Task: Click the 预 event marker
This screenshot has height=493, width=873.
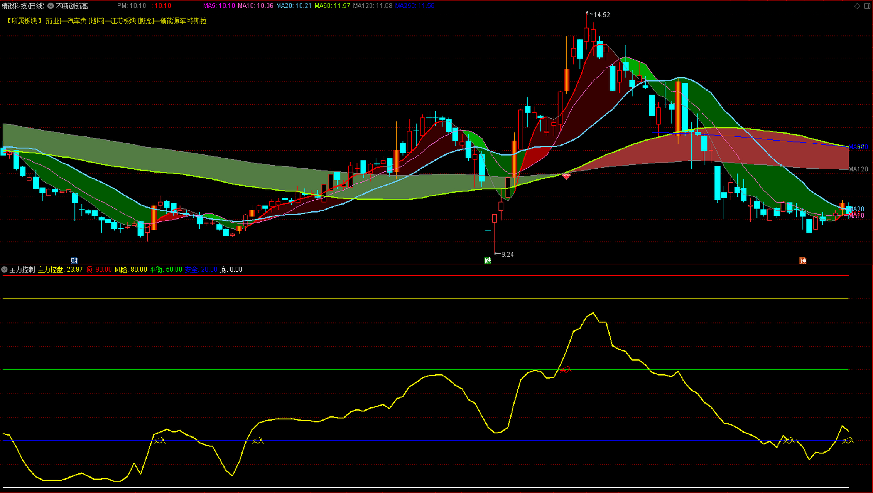Action: [x=803, y=261]
